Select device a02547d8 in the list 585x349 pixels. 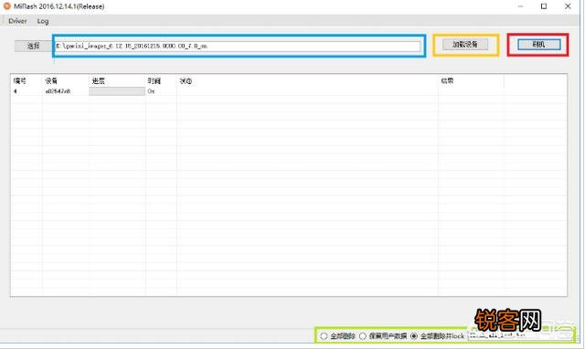[x=58, y=91]
